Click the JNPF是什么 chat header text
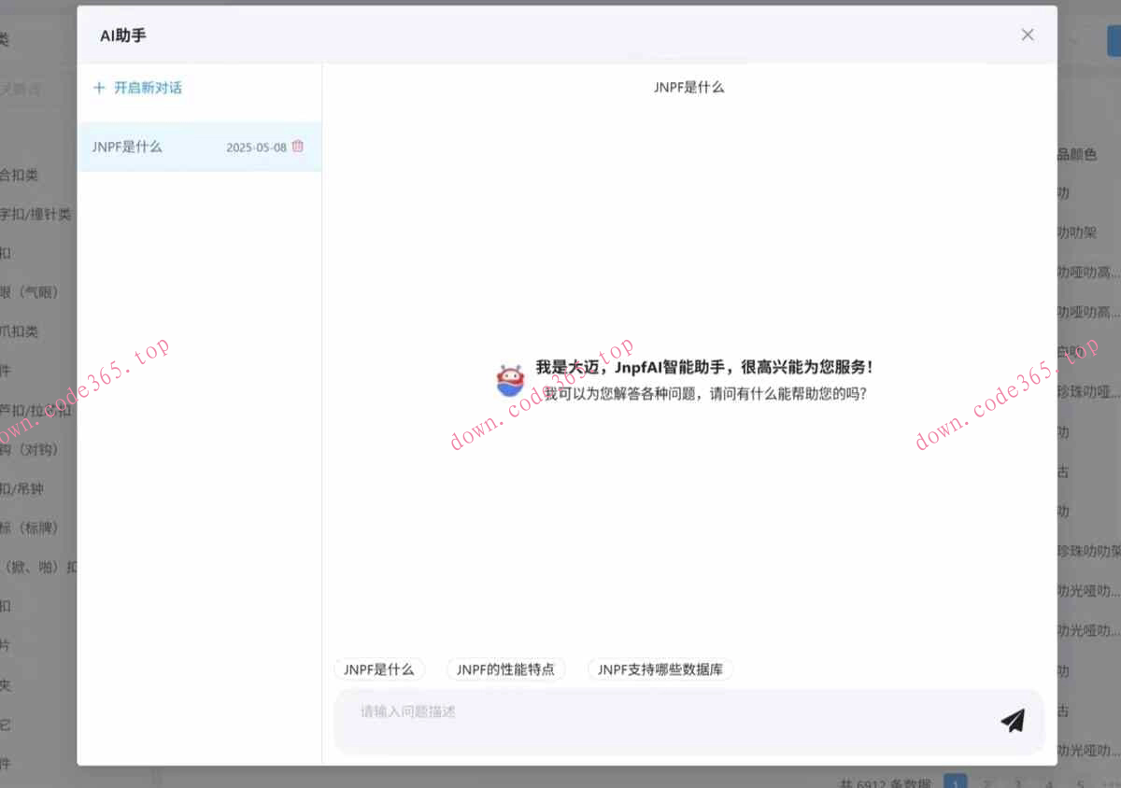1121x788 pixels. coord(689,86)
